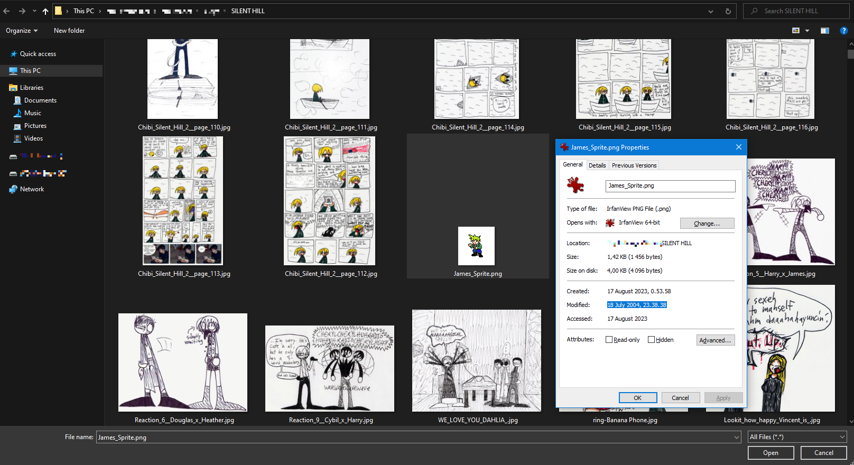Select the James_Sprite.png thumbnail
The height and width of the screenshot is (465, 854).
coord(476,246)
